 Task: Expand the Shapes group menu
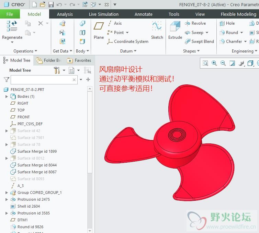(191, 51)
